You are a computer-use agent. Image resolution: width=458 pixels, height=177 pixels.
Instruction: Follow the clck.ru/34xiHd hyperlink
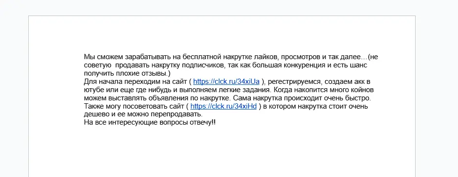[223, 106]
